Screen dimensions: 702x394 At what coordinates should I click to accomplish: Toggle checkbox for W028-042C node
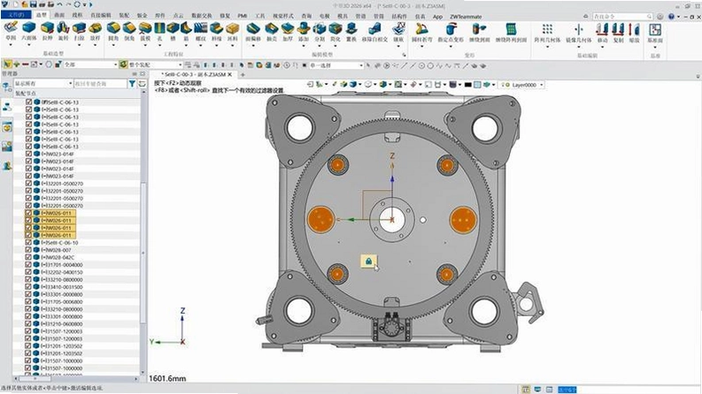[x=28, y=257]
